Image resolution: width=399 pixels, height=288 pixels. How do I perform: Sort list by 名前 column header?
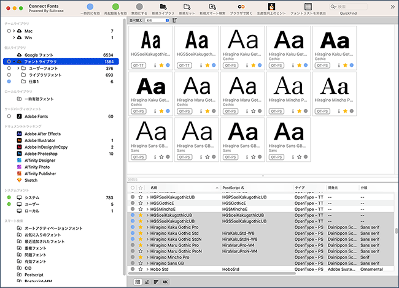182,188
